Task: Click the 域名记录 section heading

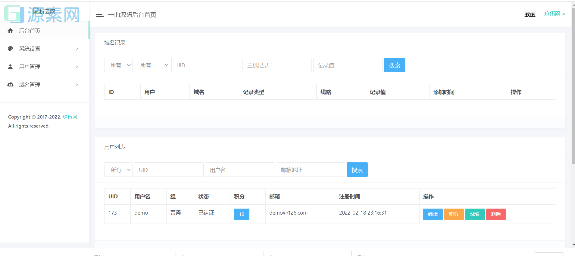Action: [115, 43]
